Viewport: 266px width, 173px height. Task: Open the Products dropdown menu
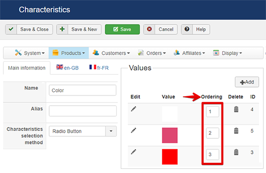pos(69,53)
